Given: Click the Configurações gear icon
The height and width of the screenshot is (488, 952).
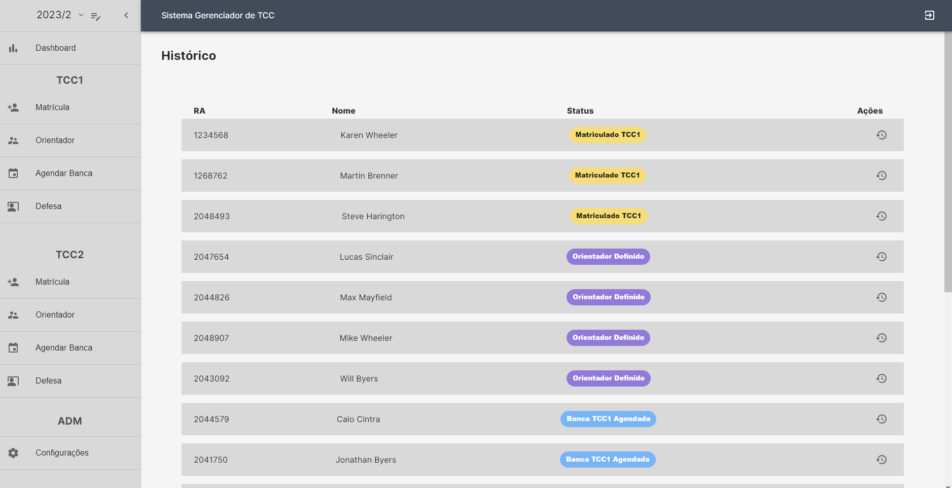Looking at the screenshot, I should 13,453.
